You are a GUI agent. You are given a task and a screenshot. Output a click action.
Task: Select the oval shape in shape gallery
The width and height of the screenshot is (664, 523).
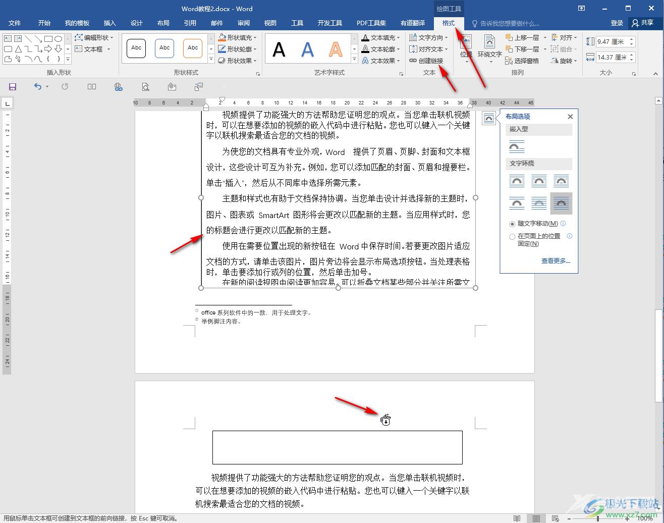pyautogui.click(x=59, y=38)
